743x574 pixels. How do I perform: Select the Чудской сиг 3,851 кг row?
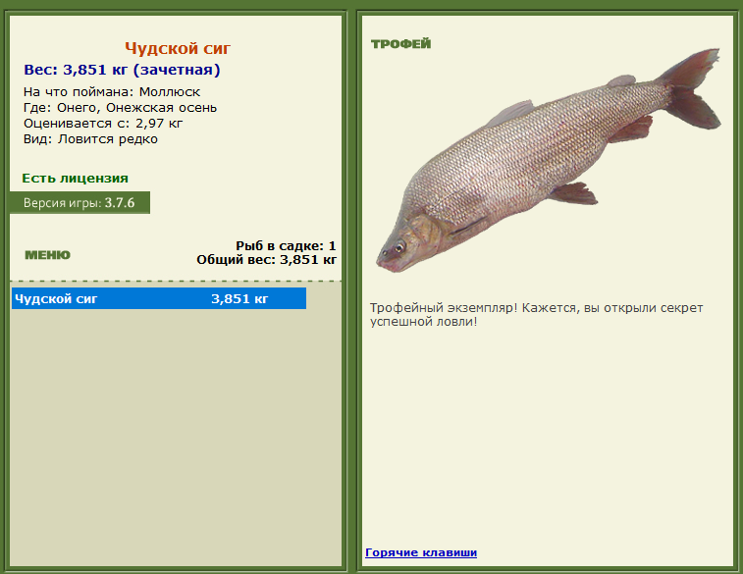(159, 298)
